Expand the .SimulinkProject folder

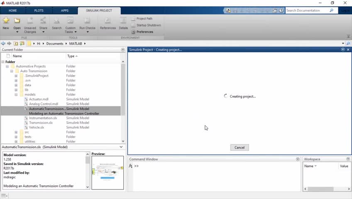pyautogui.click(x=16, y=76)
